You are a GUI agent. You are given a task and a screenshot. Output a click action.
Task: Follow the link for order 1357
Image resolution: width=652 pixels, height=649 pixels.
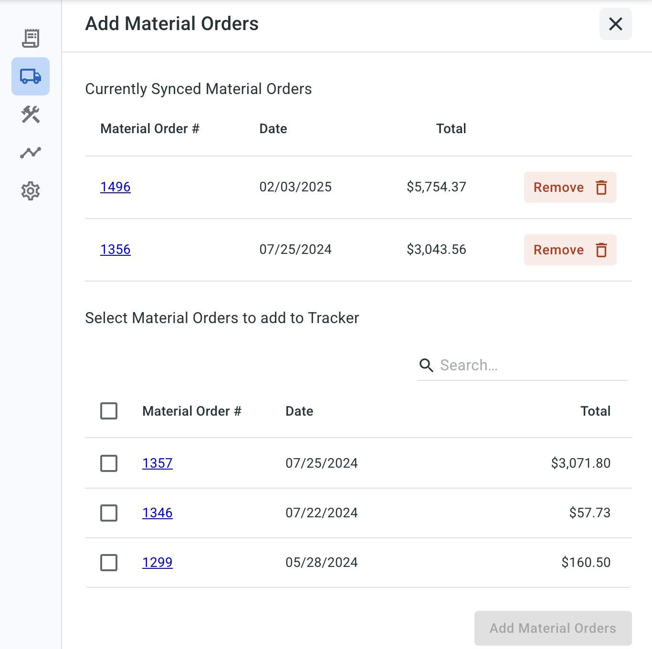158,463
